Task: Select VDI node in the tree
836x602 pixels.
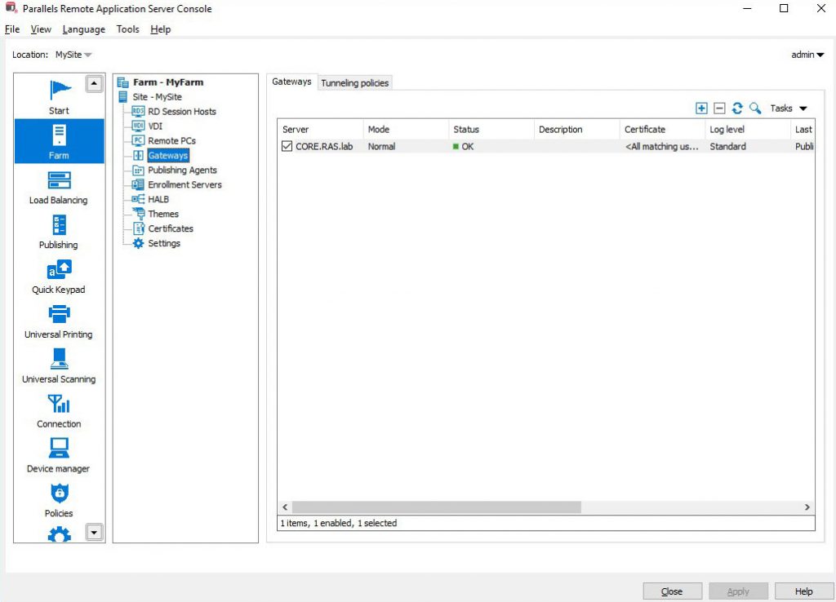Action: [x=154, y=126]
